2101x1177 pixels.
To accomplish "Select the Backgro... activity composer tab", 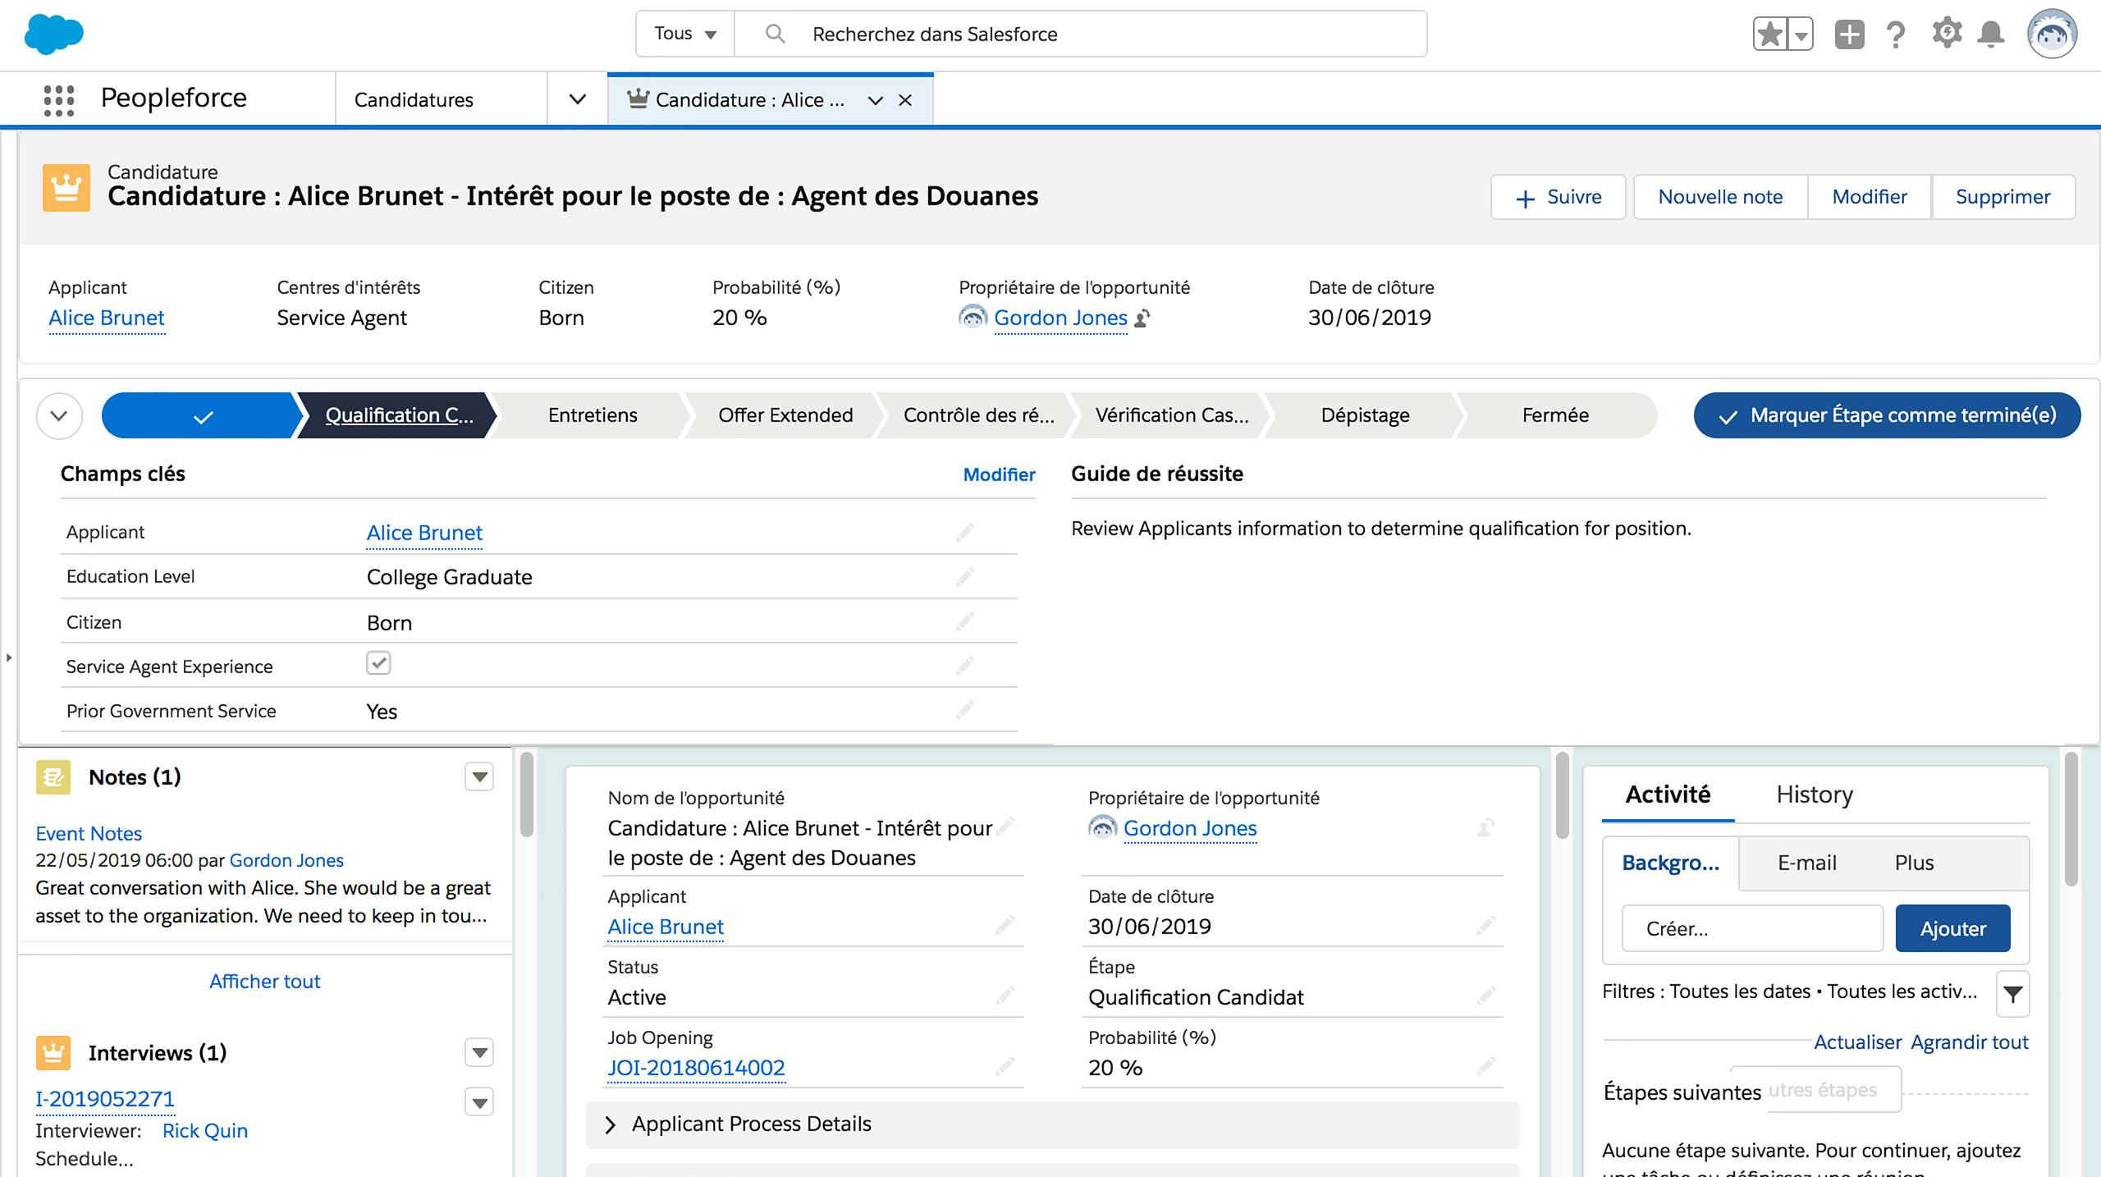I will point(1670,863).
